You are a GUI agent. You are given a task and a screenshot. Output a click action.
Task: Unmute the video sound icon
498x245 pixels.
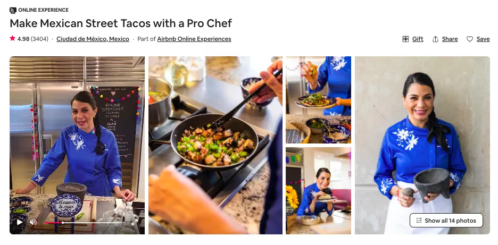tap(33, 222)
